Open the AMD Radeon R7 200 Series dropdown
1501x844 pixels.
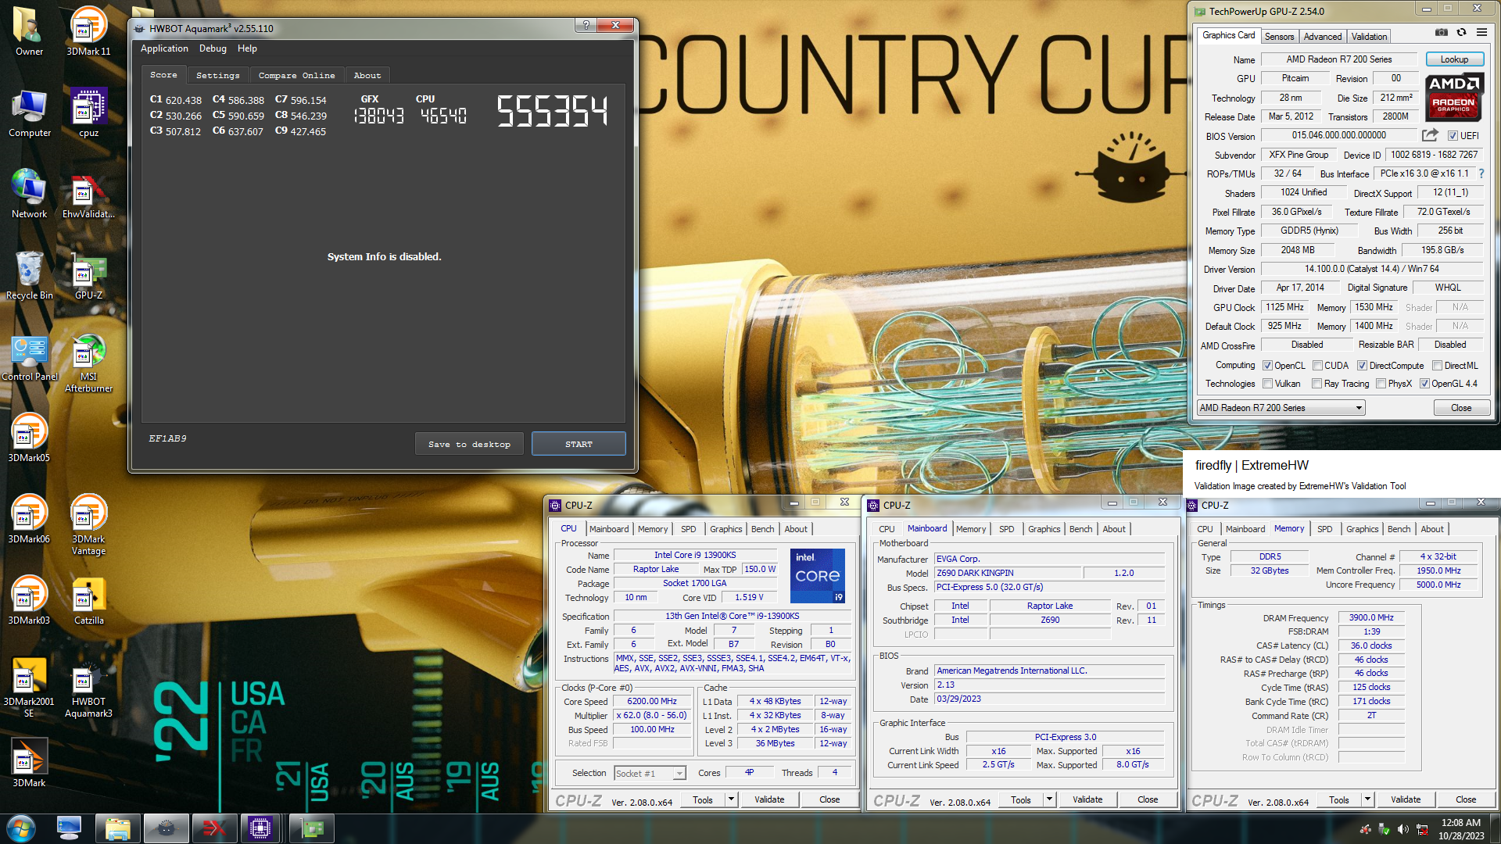pos(1281,408)
